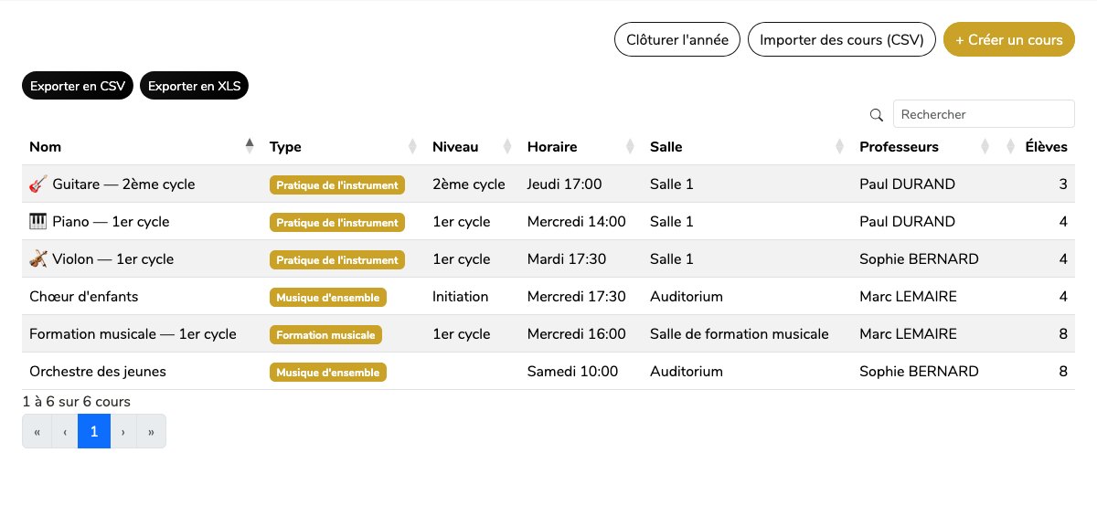
Task: Click Paul DURAND in the Guitare row
Action: click(x=907, y=184)
